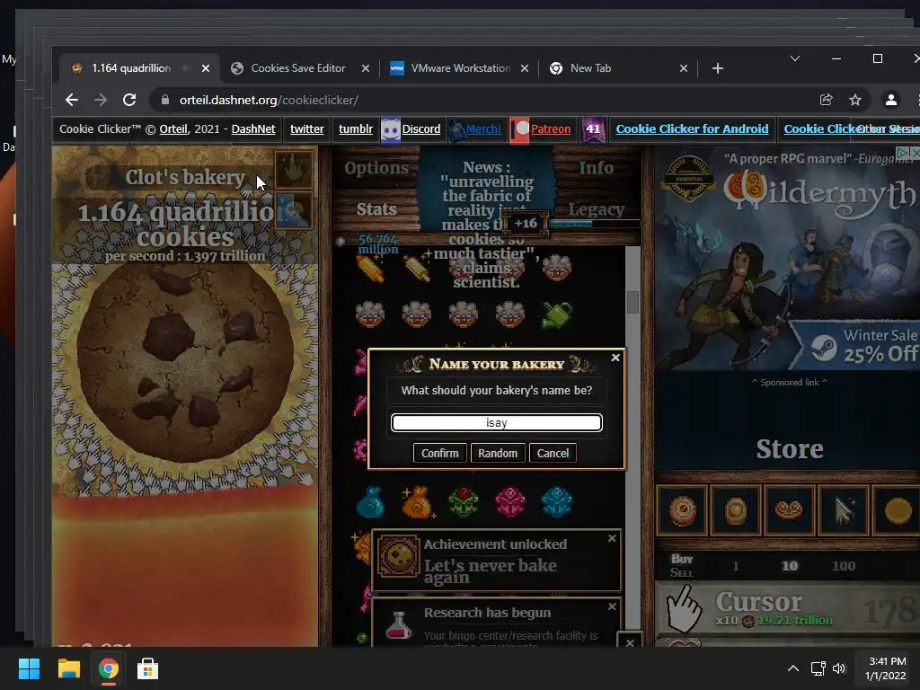Open Microsoft Store from taskbar
920x690 pixels.
[148, 668]
